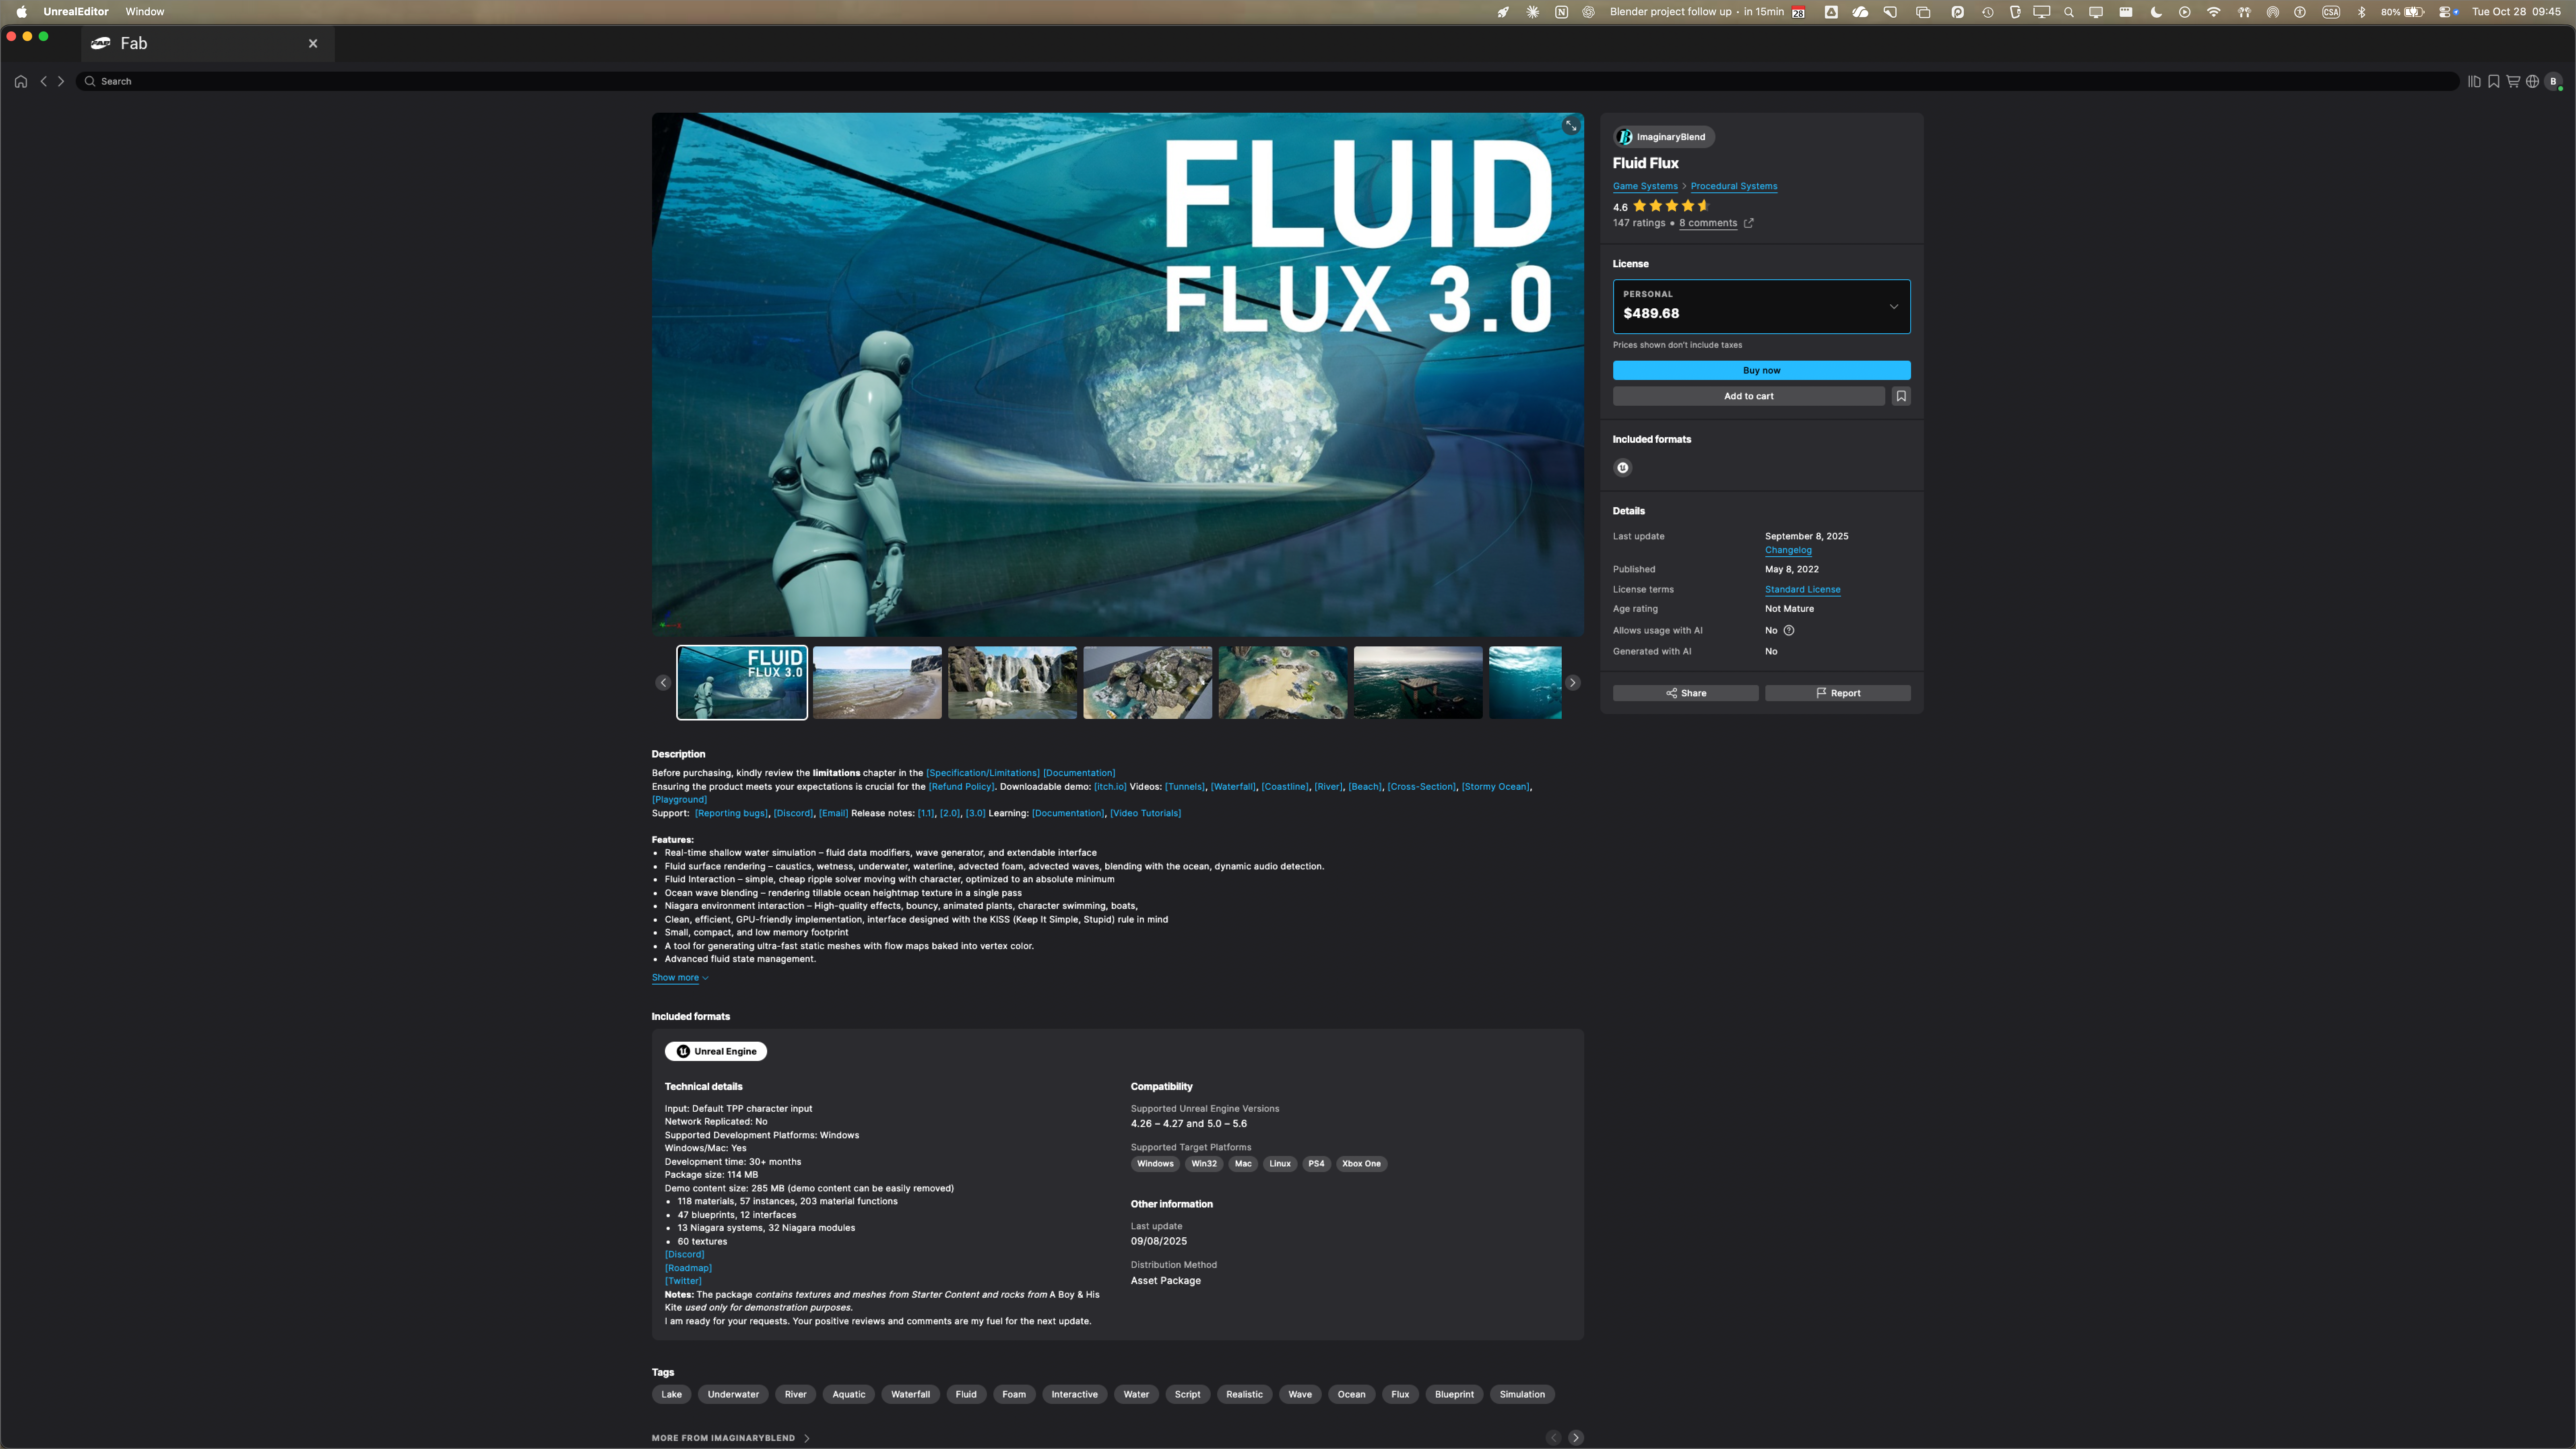Open the itch.io demo link

pyautogui.click(x=1110, y=787)
